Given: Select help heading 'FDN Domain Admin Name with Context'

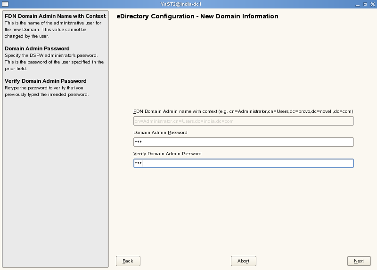Looking at the screenshot, I should 55,16.
